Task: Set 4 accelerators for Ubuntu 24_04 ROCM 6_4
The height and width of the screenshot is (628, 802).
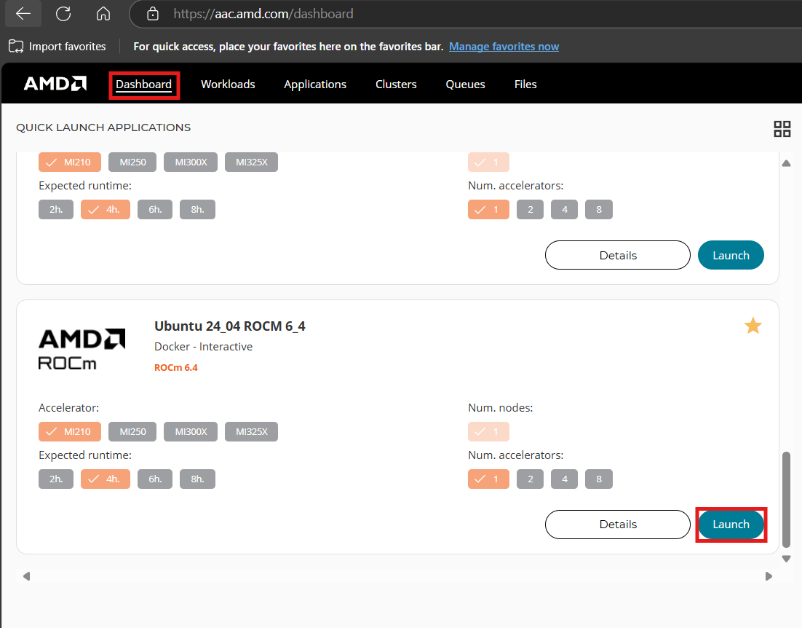Action: (x=564, y=479)
